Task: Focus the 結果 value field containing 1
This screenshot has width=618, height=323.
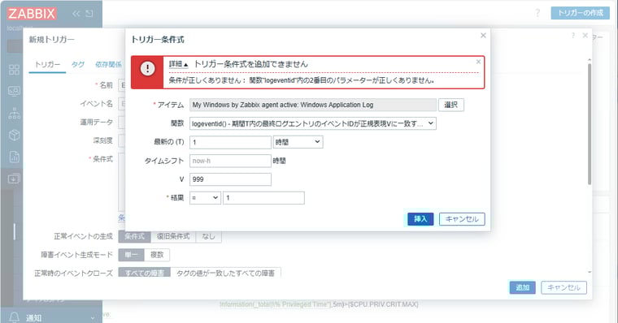Action: pyautogui.click(x=263, y=198)
